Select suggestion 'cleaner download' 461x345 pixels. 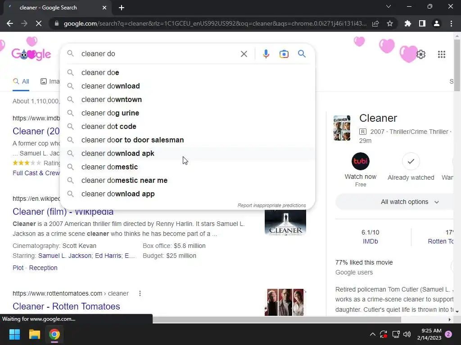coord(188,86)
